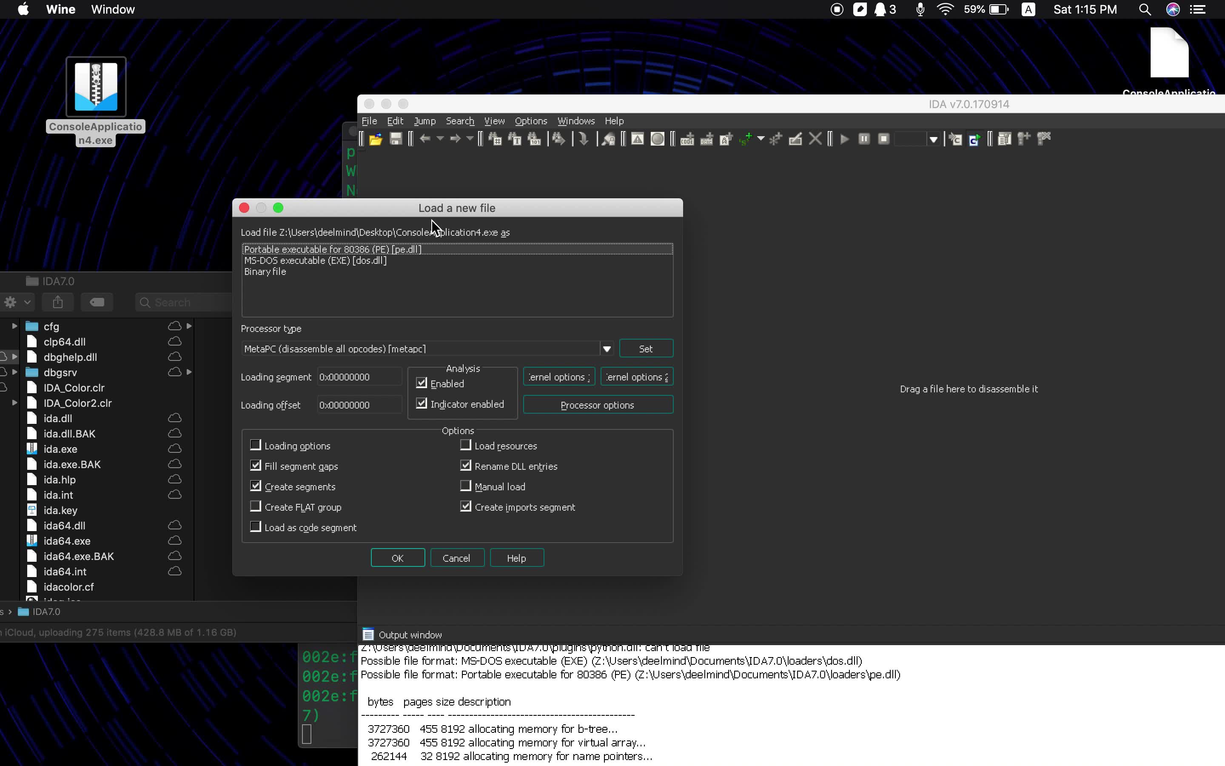Screen dimensions: 1225x766
Task: Click the Jump back arrow icon
Action: [x=424, y=139]
